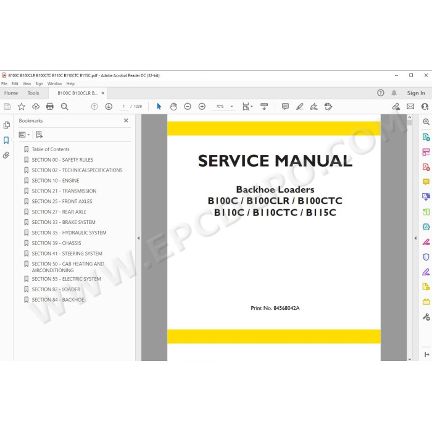This screenshot has width=432, height=432.
Task: Print the document using printer icon
Action: pyautogui.click(x=50, y=106)
